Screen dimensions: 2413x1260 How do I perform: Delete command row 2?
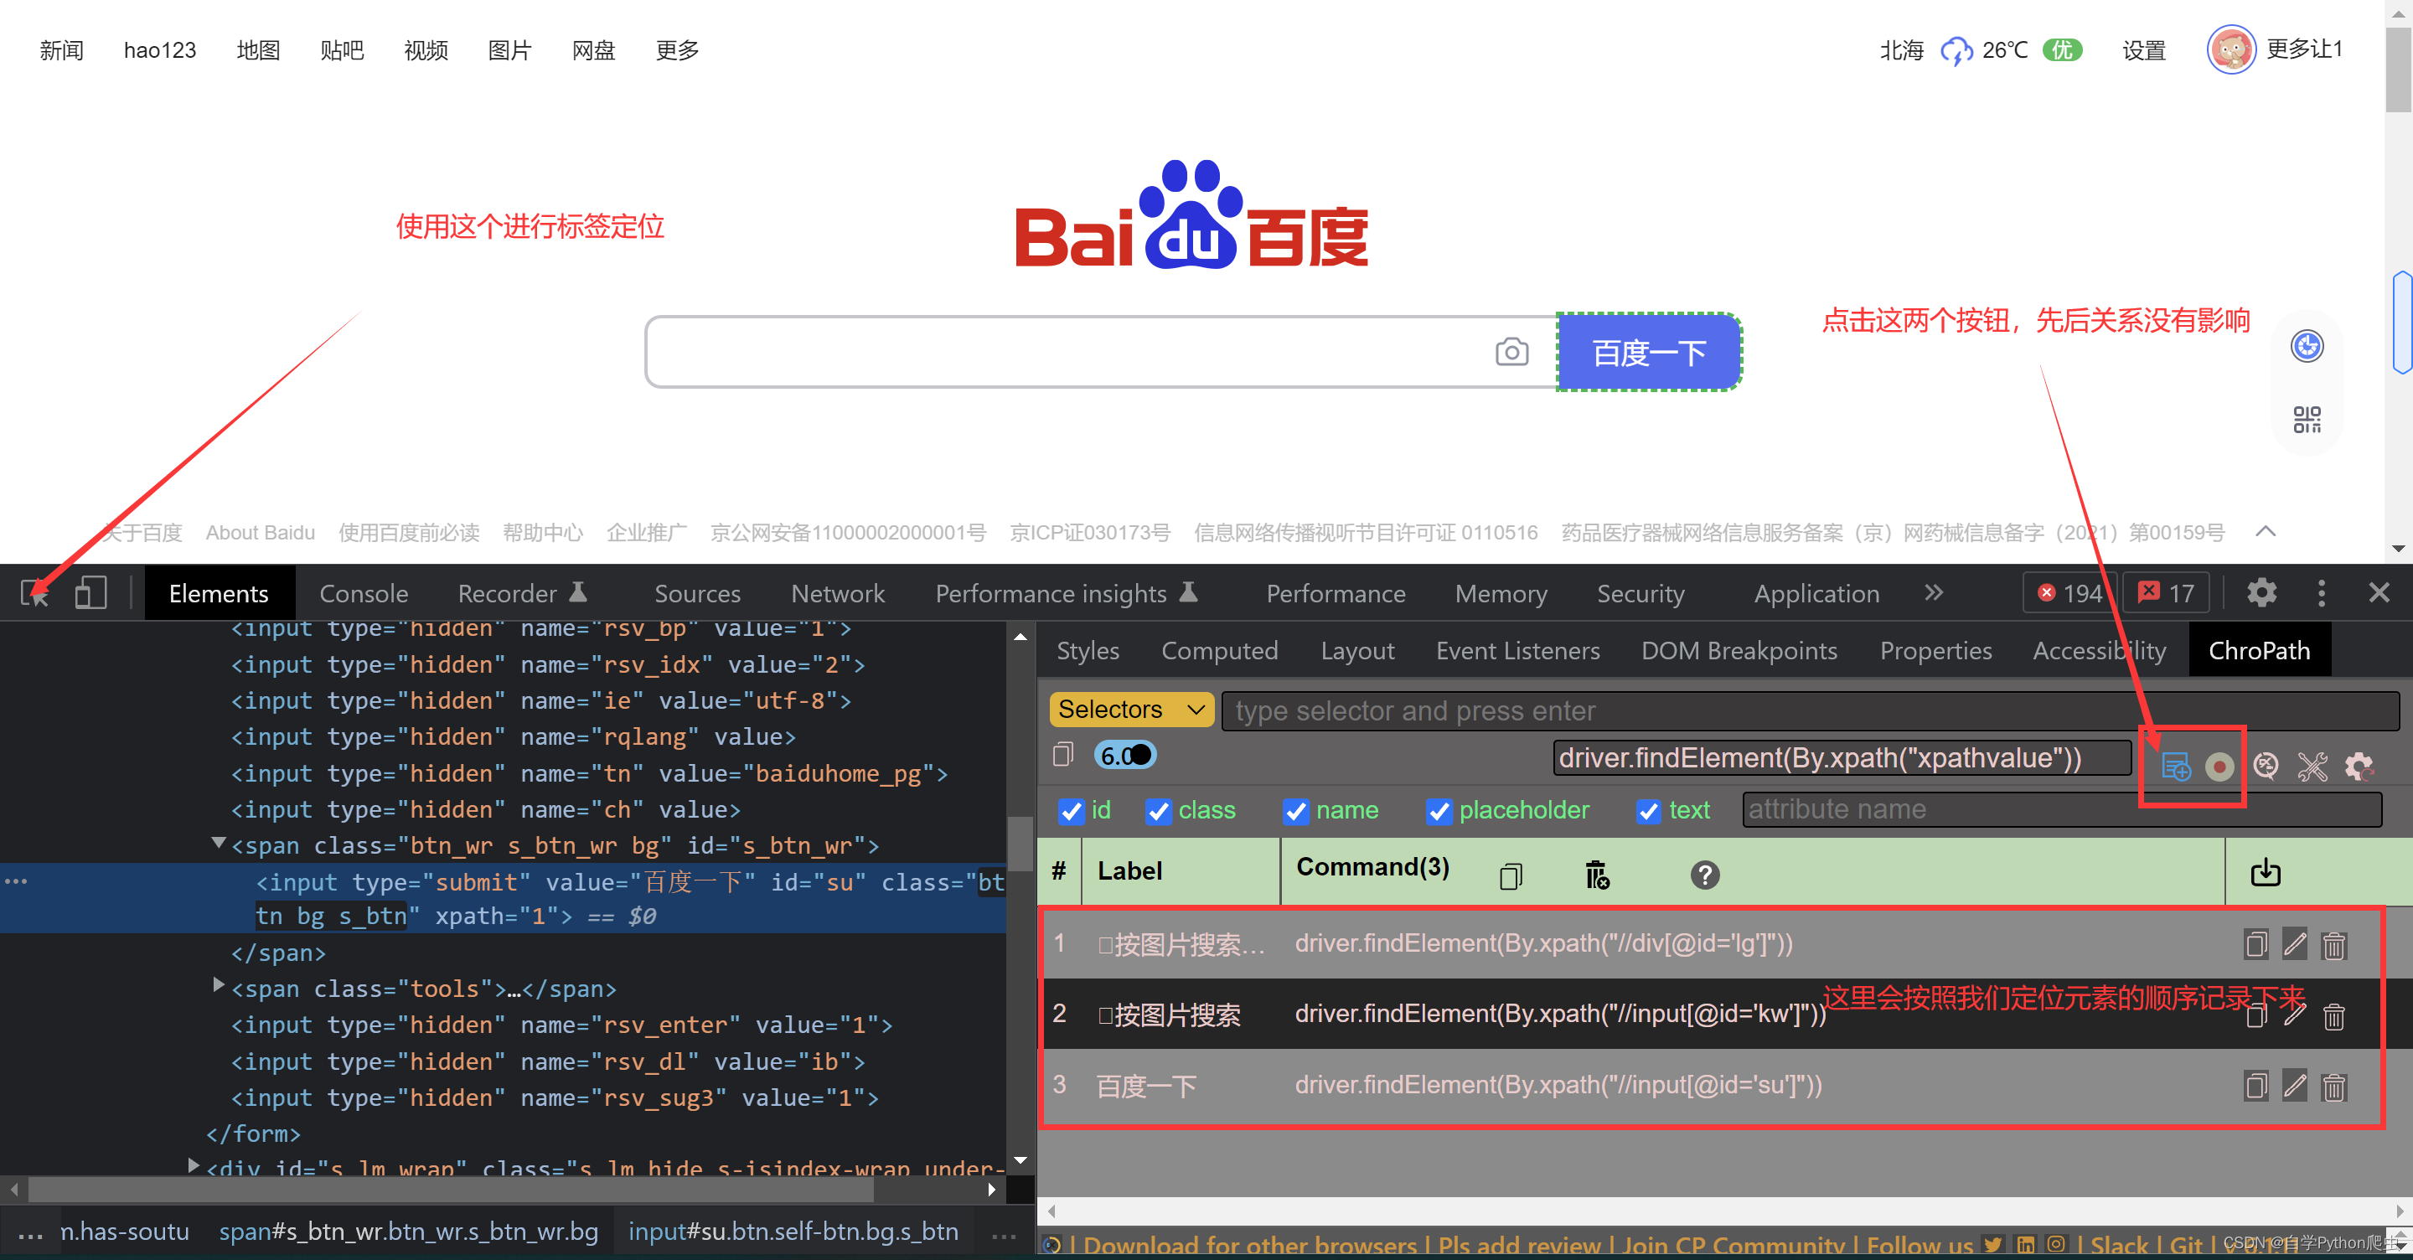[x=2333, y=1015]
